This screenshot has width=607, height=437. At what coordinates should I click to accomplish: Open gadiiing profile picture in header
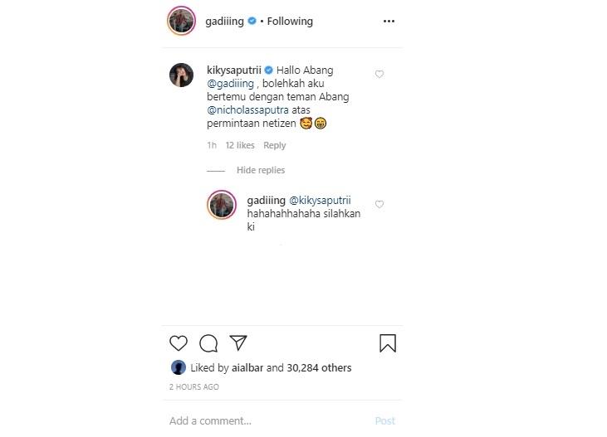[x=180, y=22]
